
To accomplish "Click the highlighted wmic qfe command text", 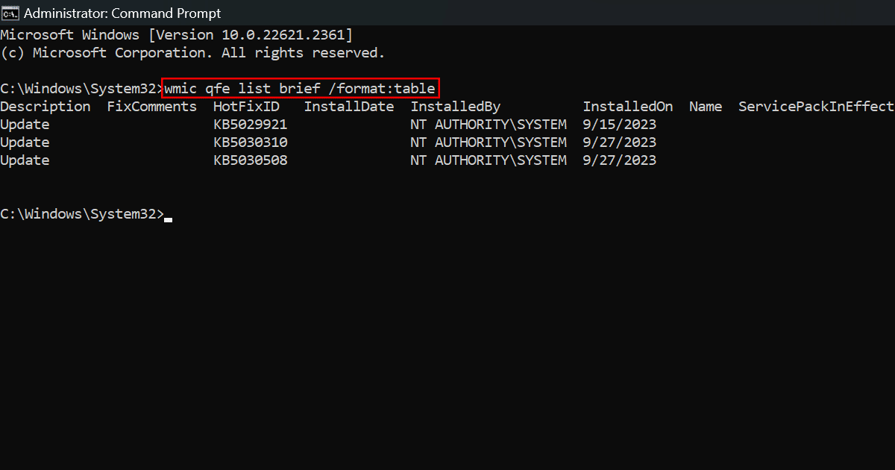I will 300,88.
